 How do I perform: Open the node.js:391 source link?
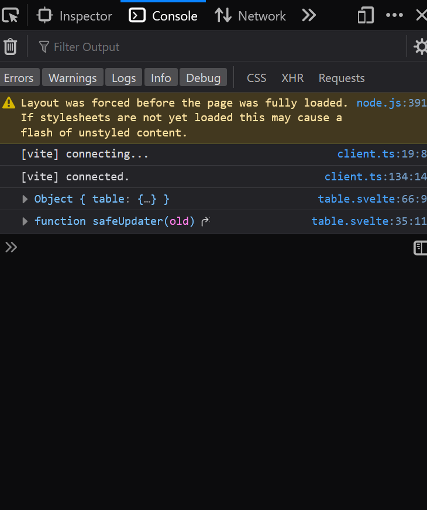[x=391, y=103]
